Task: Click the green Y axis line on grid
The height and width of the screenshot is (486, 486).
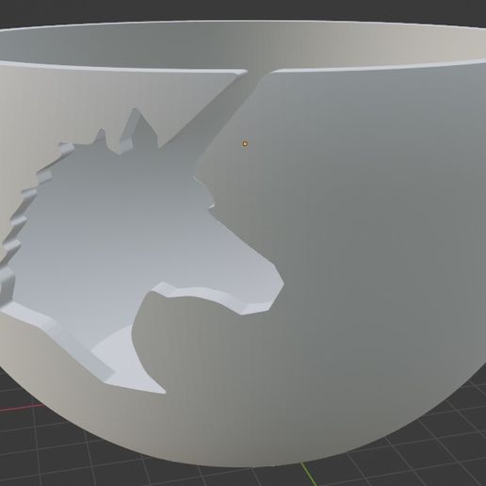Action: [x=308, y=474]
